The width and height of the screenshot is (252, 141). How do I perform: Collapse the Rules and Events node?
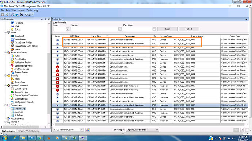(x=5, y=52)
